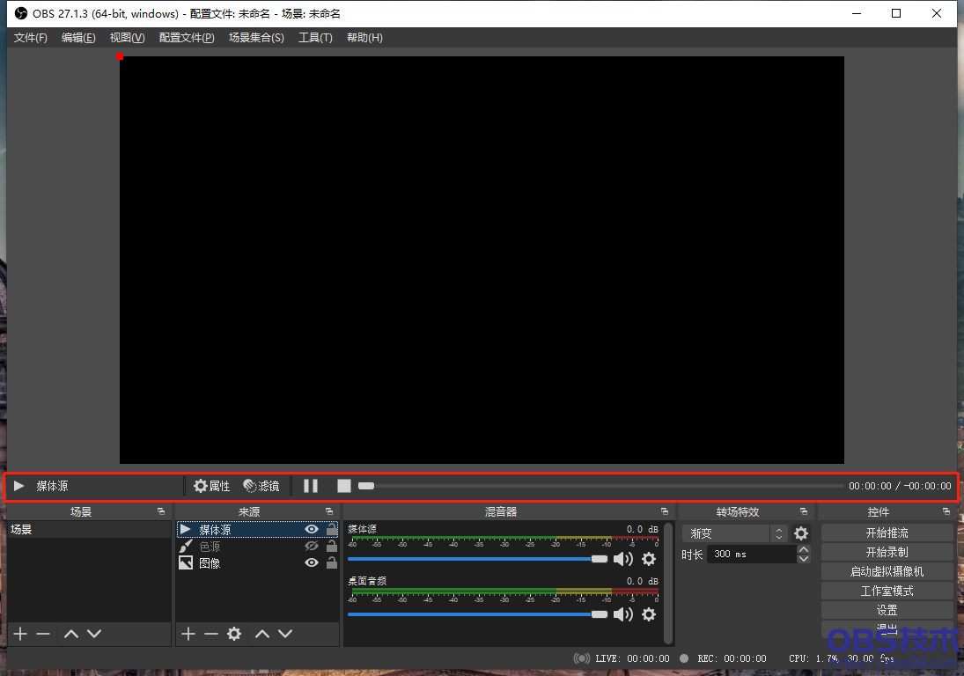Open 桌面音频 audio settings gear
Viewport: 964px width, 676px height.
click(649, 614)
